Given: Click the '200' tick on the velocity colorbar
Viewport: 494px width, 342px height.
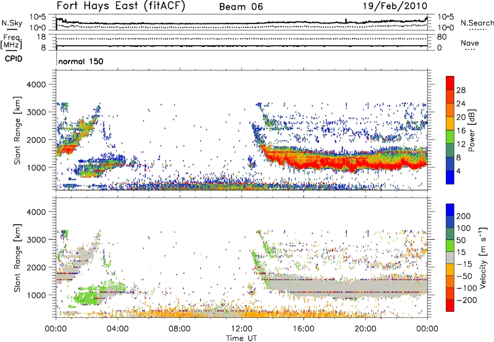Looking at the screenshot, I should tap(464, 216).
